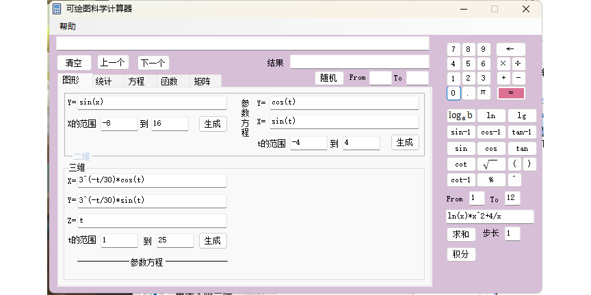Click the 积分 integral button
Screen dimensions: 591x295
461,254
